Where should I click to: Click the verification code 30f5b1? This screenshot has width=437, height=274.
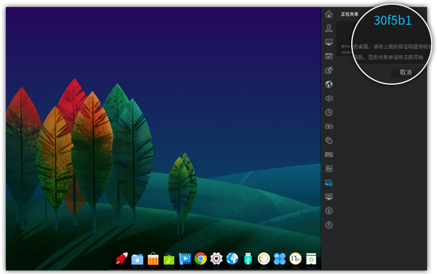pyautogui.click(x=393, y=20)
